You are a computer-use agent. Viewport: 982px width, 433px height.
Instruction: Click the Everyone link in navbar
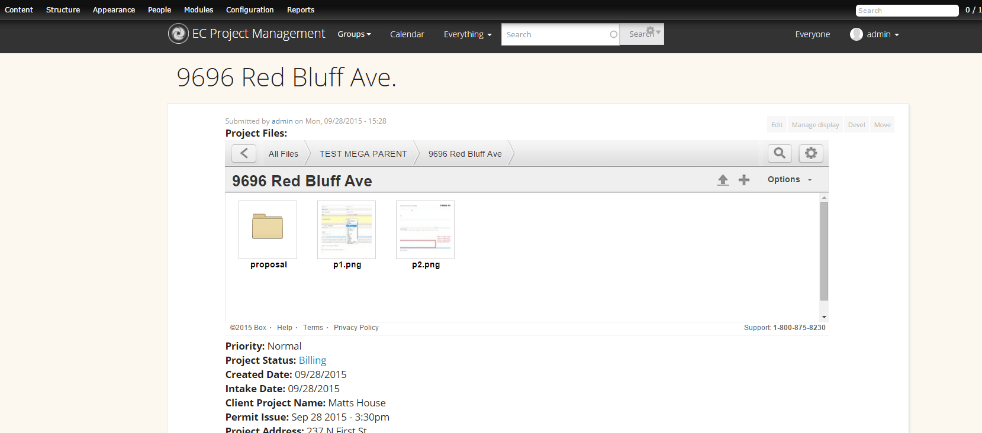tap(813, 34)
